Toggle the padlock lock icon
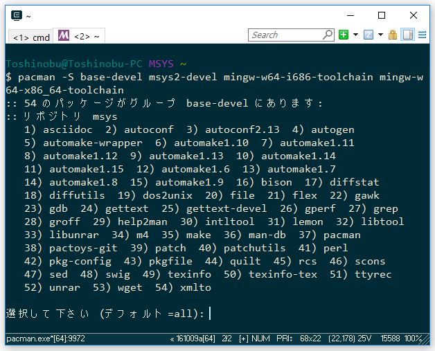The image size is (435, 351). tap(393, 35)
